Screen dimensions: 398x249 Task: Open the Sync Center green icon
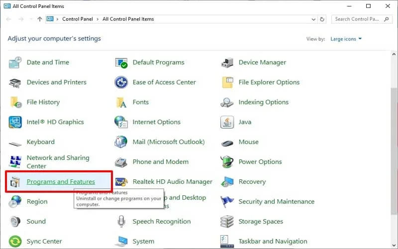(x=15, y=242)
